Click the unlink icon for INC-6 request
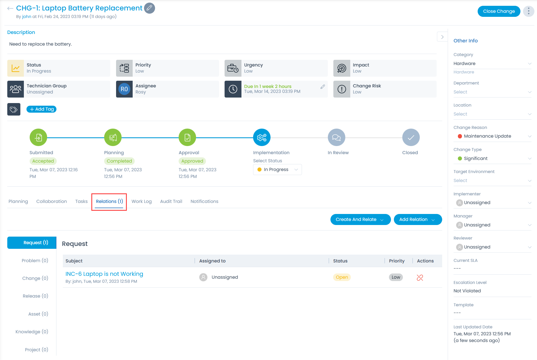The width and height of the screenshot is (537, 360). pos(419,278)
